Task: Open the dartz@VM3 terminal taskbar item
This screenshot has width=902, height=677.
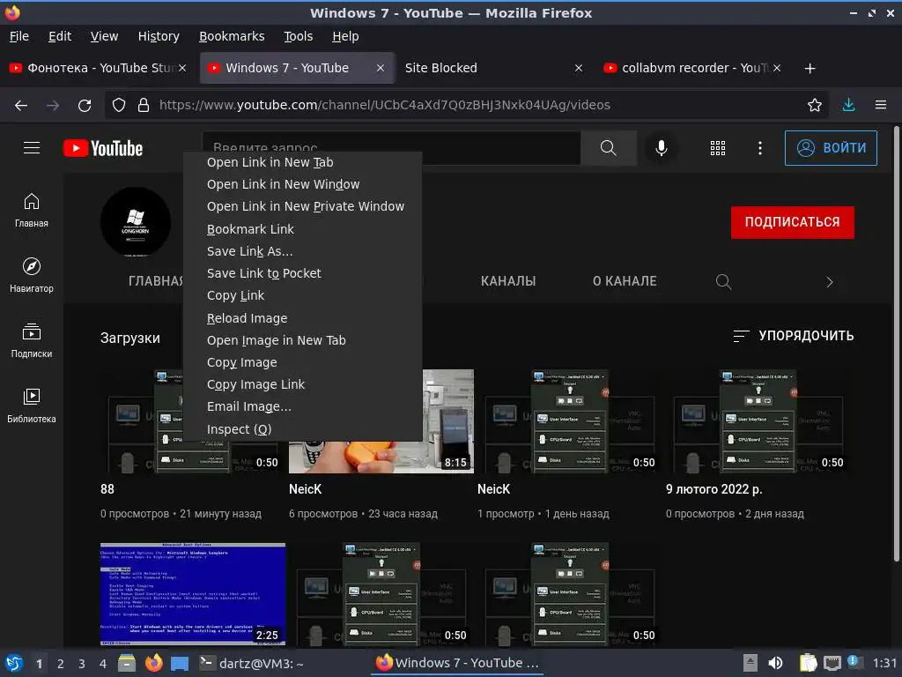Action: click(252, 664)
